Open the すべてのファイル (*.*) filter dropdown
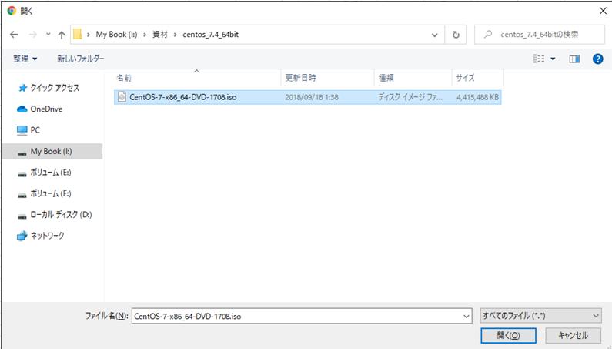 (540, 316)
